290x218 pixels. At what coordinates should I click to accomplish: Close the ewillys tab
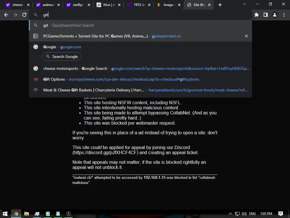pyautogui.click(x=89, y=5)
